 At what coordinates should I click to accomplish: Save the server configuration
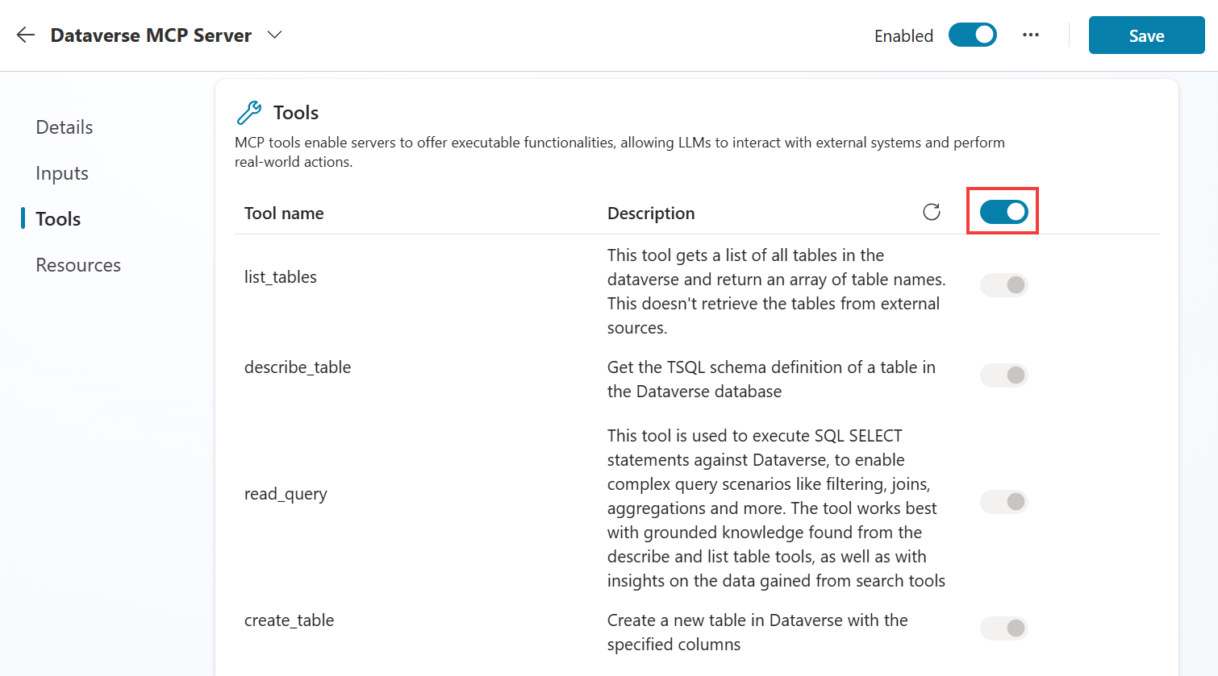pos(1146,35)
